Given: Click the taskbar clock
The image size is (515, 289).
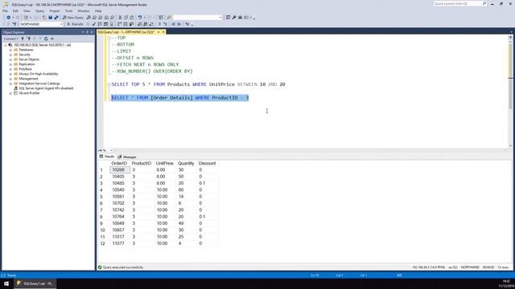Looking at the screenshot, I should [506, 283].
